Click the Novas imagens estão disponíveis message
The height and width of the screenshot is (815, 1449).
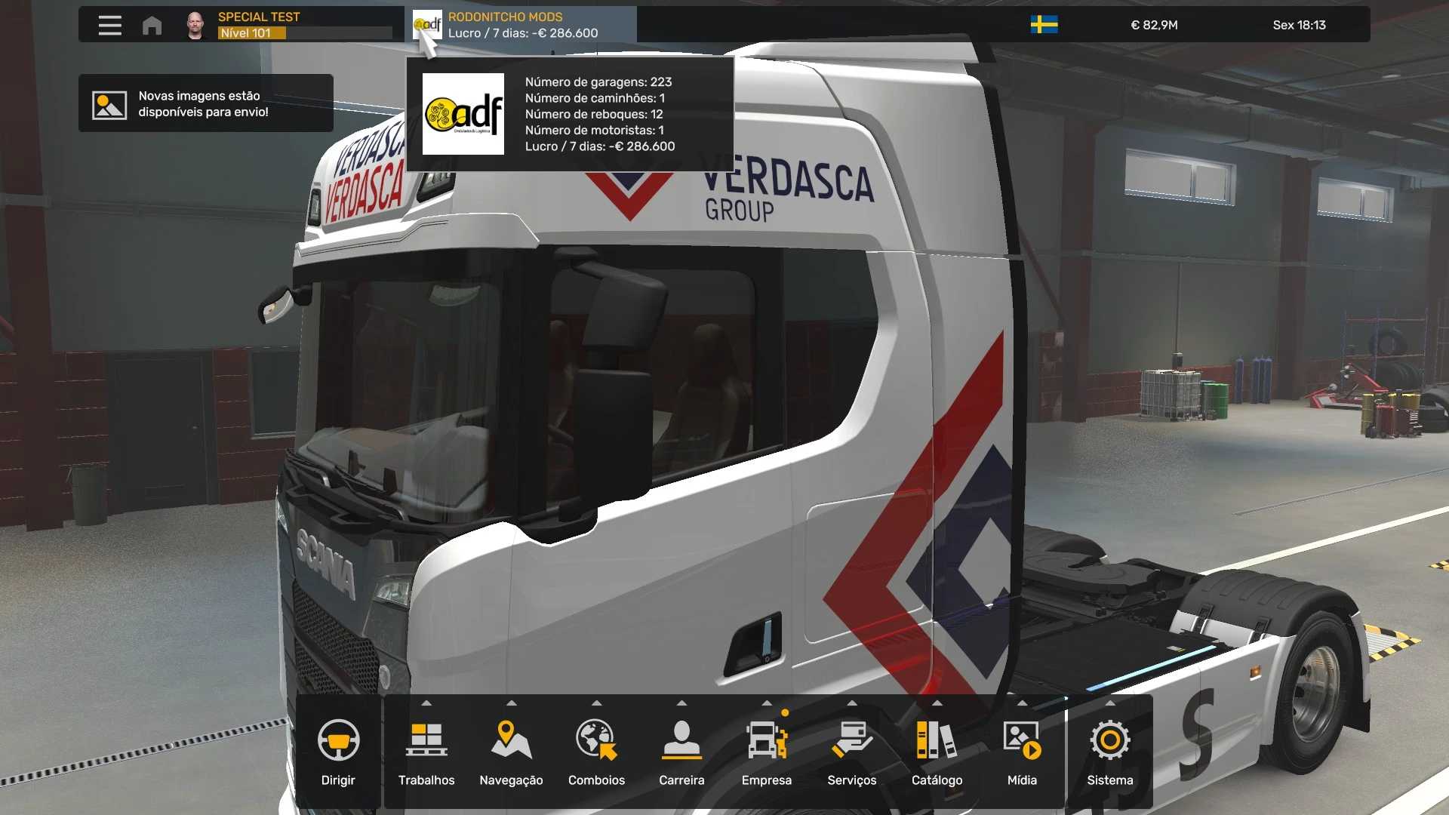click(x=203, y=104)
